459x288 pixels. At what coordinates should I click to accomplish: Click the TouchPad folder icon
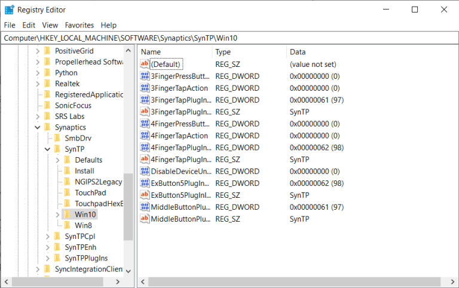point(68,192)
